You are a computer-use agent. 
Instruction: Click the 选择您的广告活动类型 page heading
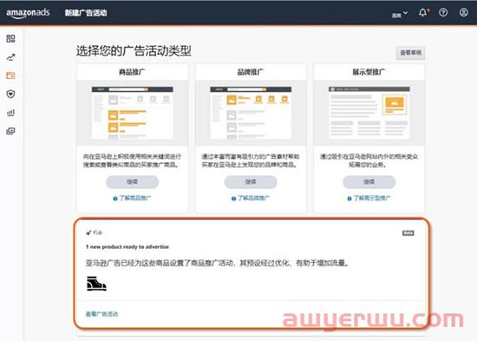[134, 51]
